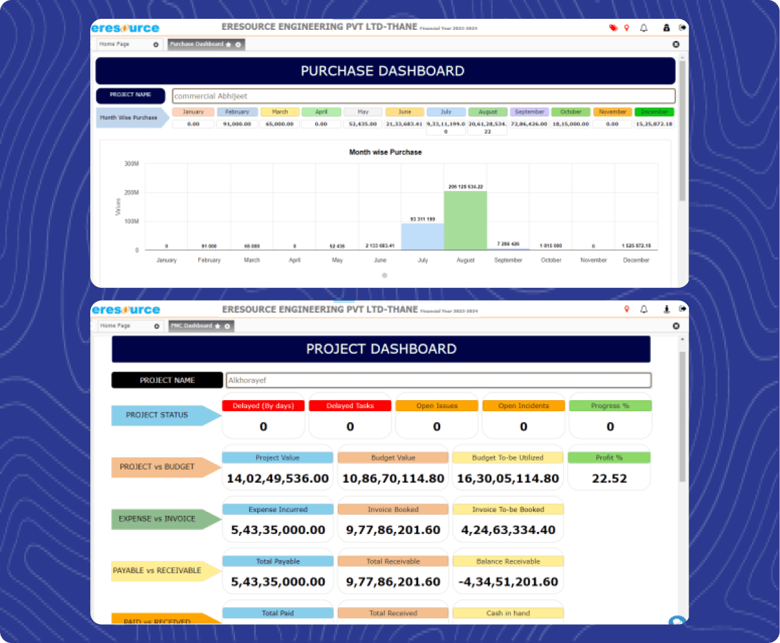The width and height of the screenshot is (780, 643).
Task: Star the PMC Dashboard tab as favorite
Action: [x=218, y=326]
